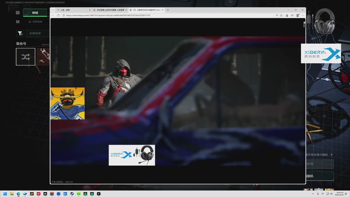View site info via address bar lock icon
350x197 pixels.
click(63, 15)
